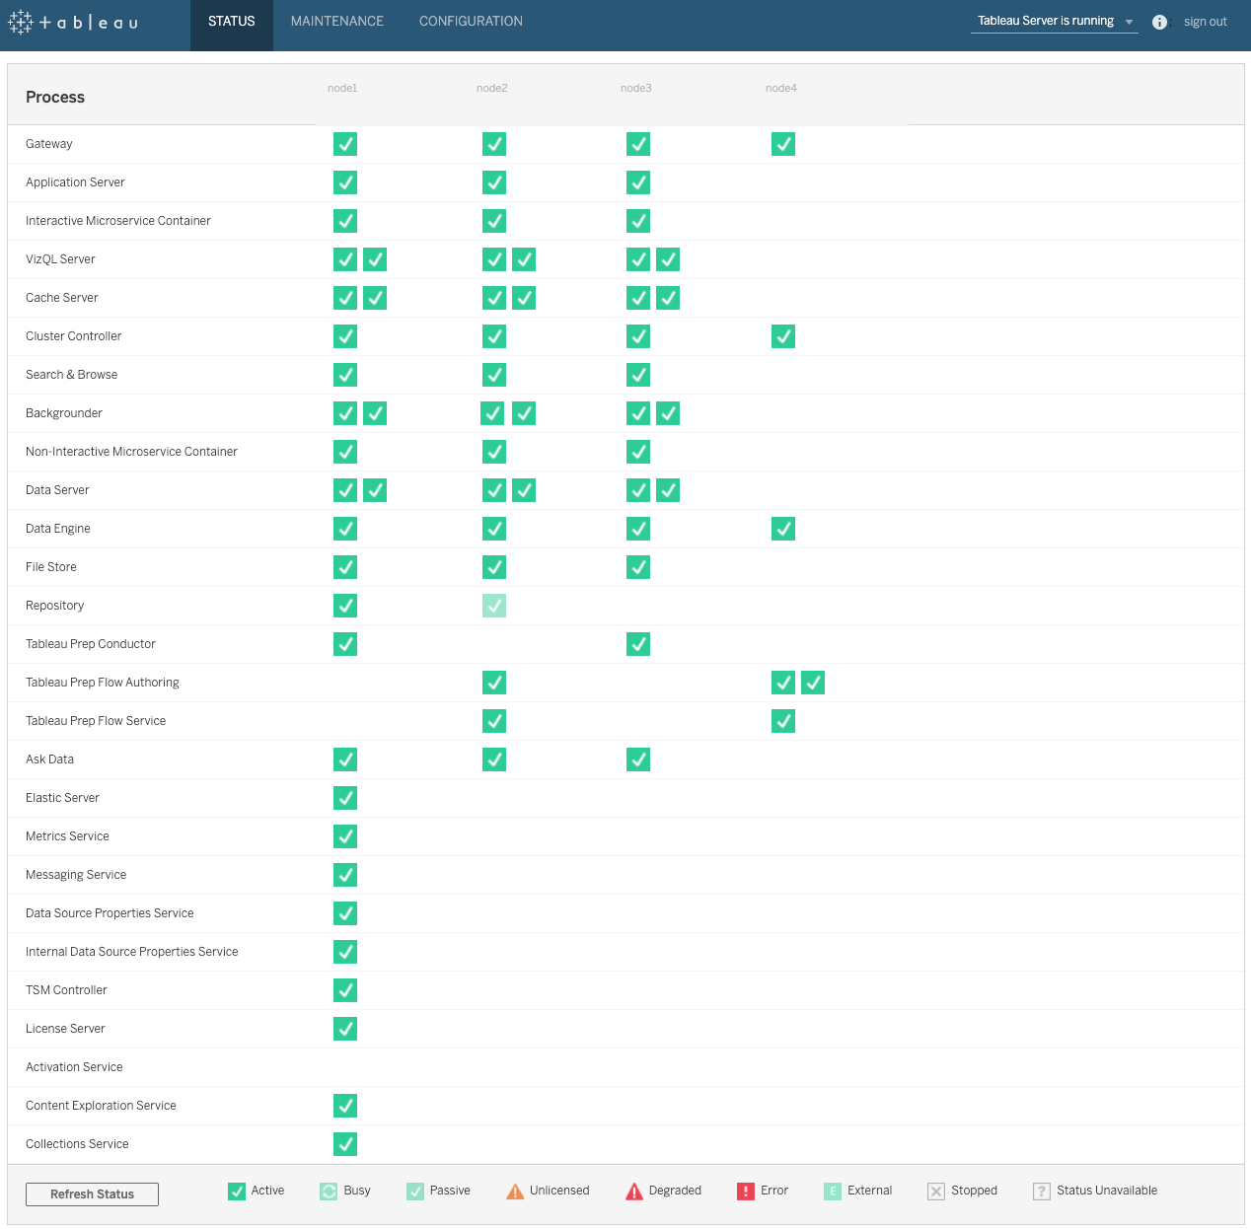This screenshot has height=1229, width=1251.
Task: Click Collections Service status icon
Action: pyautogui.click(x=345, y=1144)
